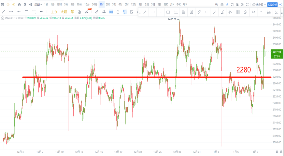
Task: Click the orange compass icon in top bar
Action: (x=8, y=5)
